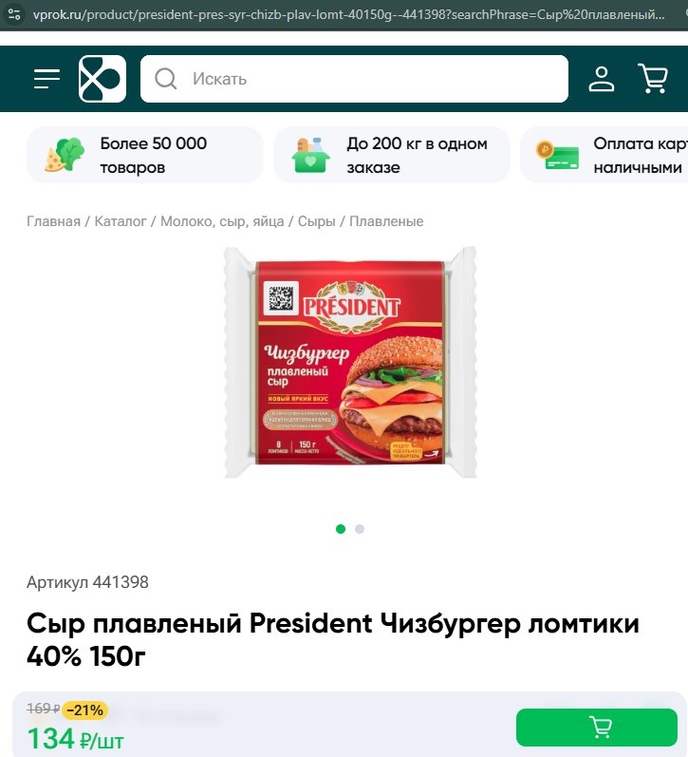This screenshot has width=688, height=757.
Task: Click the magnifier search icon
Action: click(165, 79)
